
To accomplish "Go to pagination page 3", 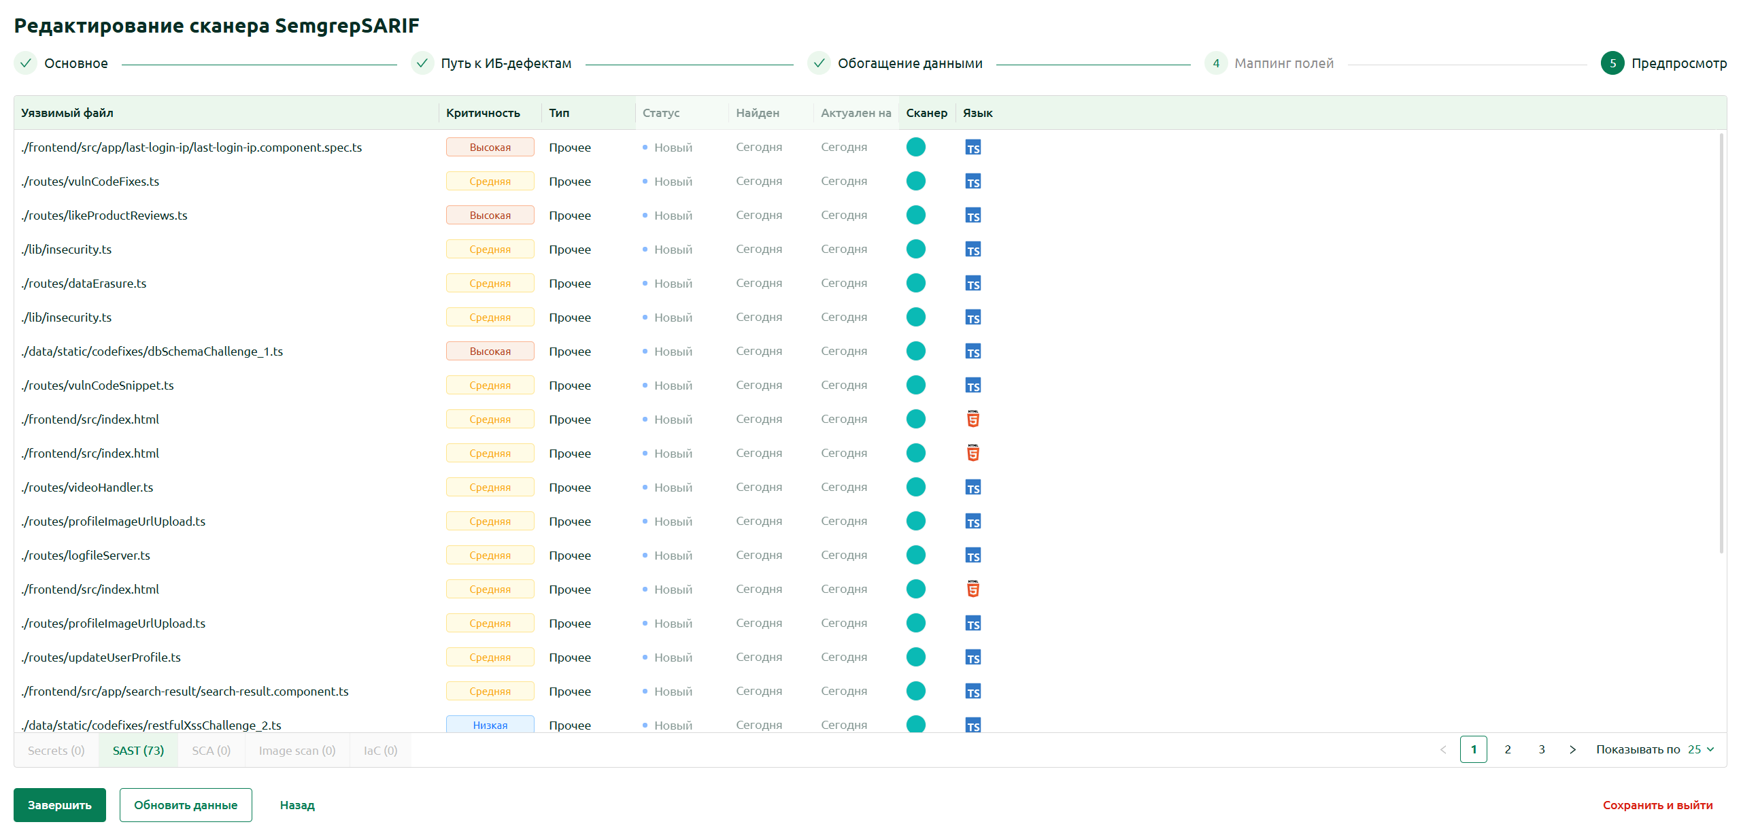I will click(1541, 749).
